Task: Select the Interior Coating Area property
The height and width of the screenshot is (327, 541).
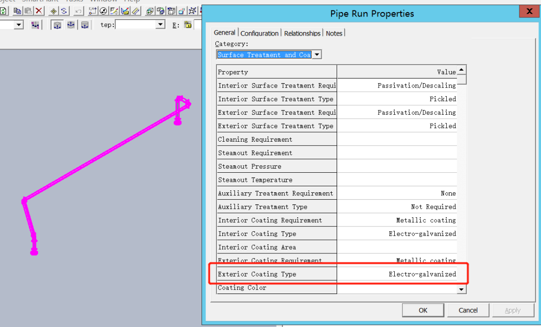Action: pos(277,247)
